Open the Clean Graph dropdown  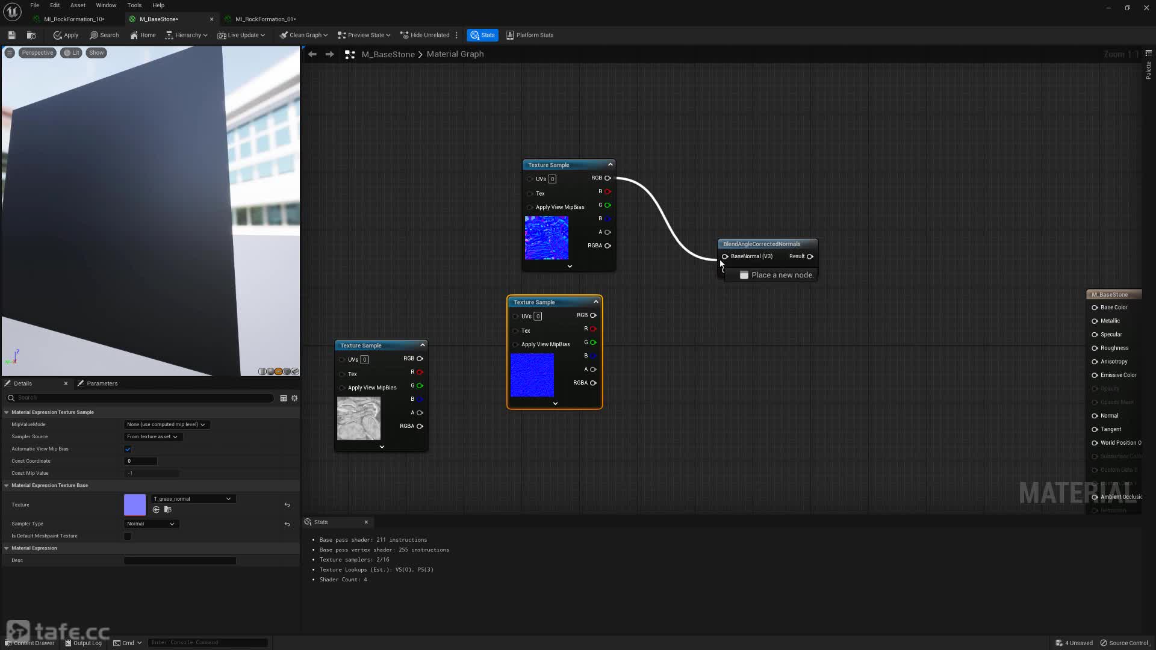(303, 35)
